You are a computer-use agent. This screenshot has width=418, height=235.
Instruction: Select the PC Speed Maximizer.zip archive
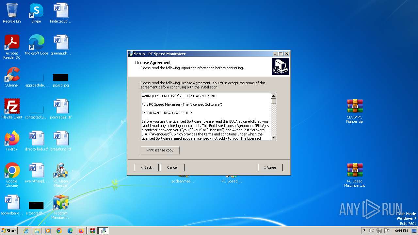coord(355,175)
